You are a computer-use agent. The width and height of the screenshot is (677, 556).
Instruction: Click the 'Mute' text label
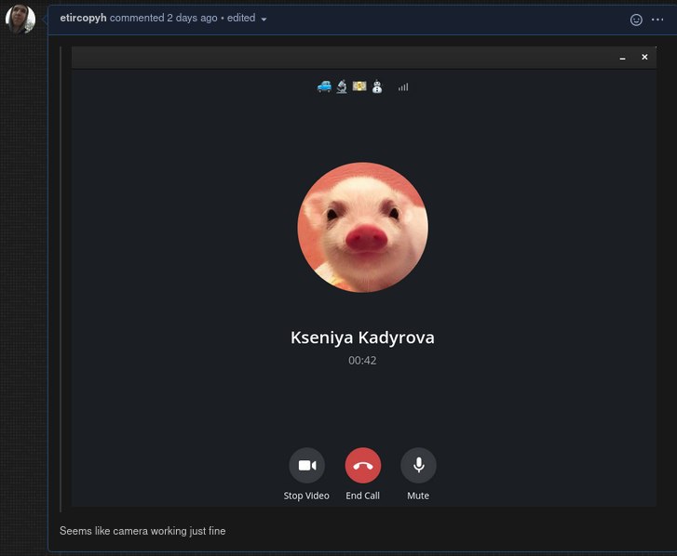(x=418, y=496)
